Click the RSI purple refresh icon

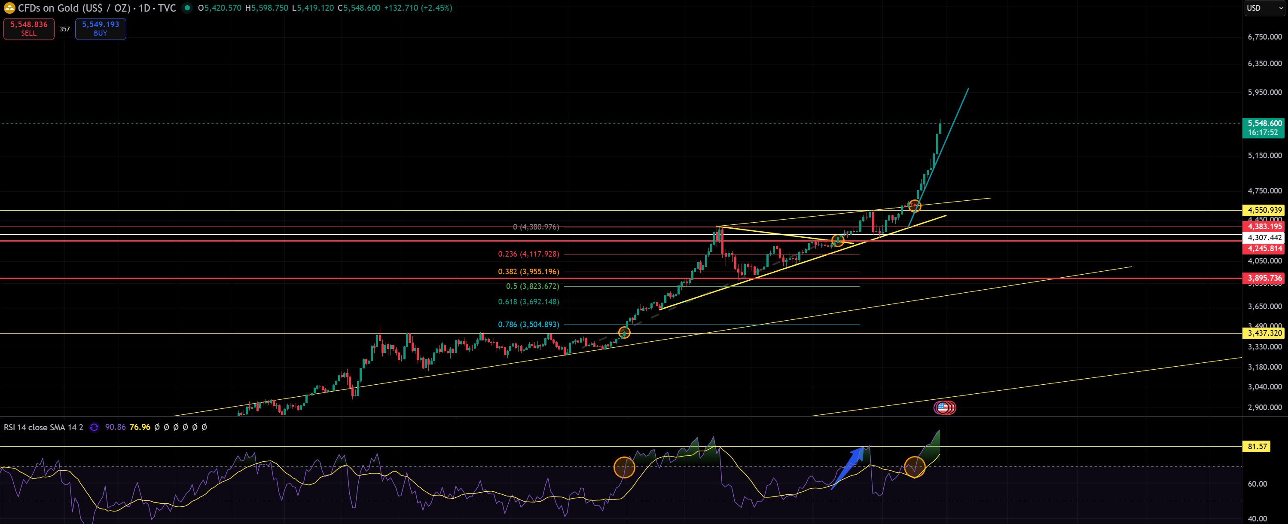94,427
